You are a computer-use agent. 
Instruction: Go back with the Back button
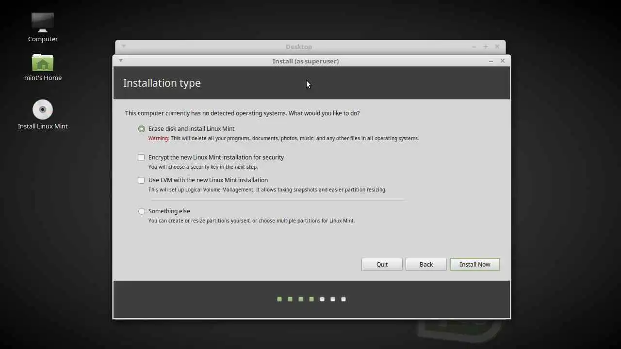point(426,264)
